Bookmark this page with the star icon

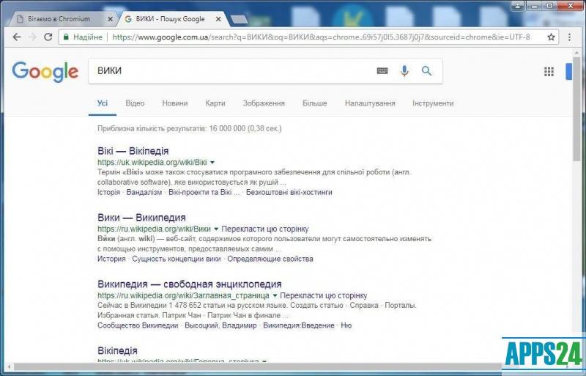tap(551, 37)
